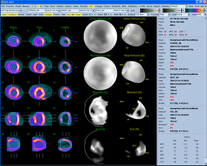Screen dimensions: 207x166
Task: Click the Limits button
Action: (142, 6)
